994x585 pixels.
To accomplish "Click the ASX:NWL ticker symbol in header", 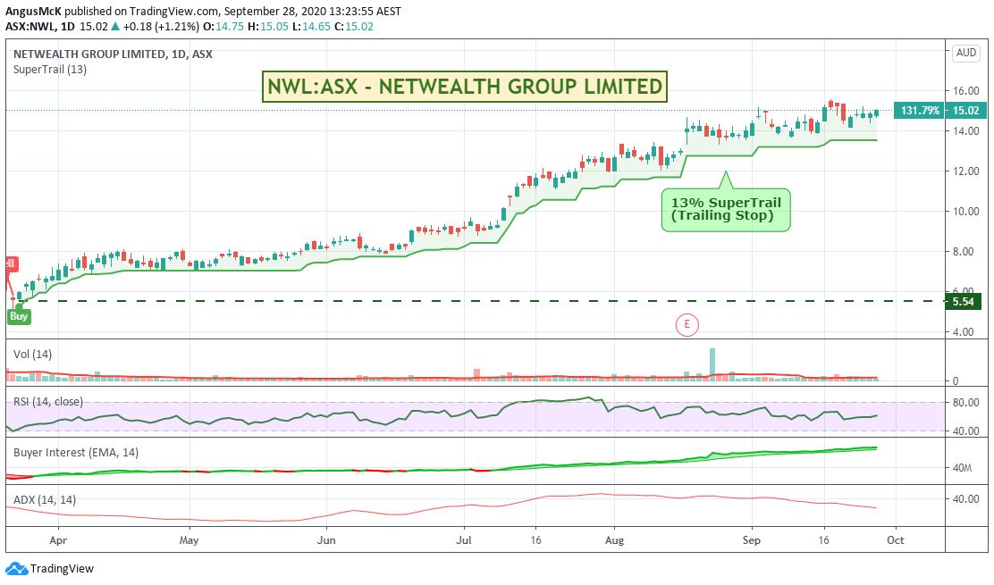I will (29, 27).
